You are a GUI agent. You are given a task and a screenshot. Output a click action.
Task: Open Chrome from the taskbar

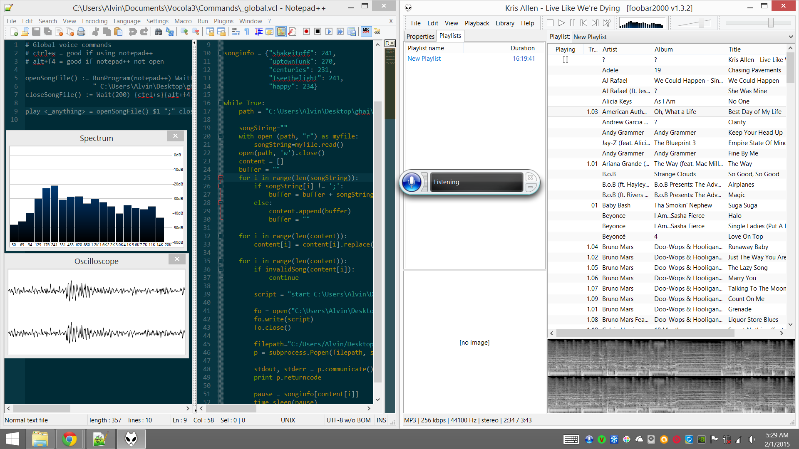[69, 439]
